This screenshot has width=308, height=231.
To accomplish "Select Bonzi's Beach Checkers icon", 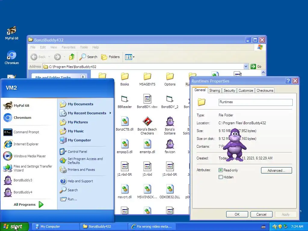I will pyautogui.click(x=147, y=126).
